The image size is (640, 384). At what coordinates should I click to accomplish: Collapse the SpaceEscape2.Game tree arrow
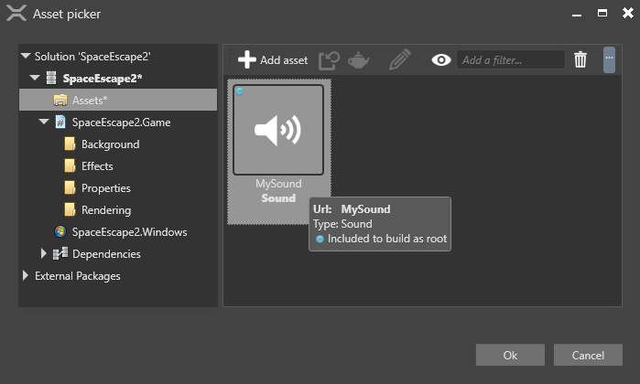point(44,123)
